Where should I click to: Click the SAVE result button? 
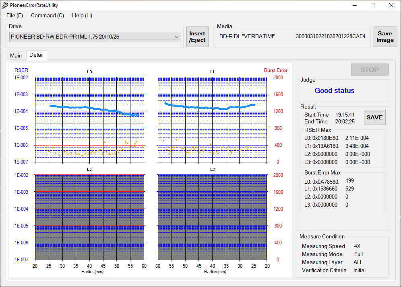pyautogui.click(x=375, y=117)
